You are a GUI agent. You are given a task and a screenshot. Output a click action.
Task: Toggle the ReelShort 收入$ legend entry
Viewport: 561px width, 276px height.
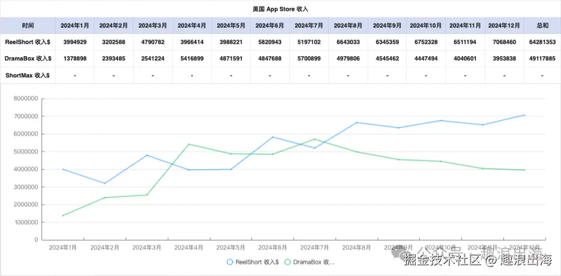pyautogui.click(x=252, y=262)
